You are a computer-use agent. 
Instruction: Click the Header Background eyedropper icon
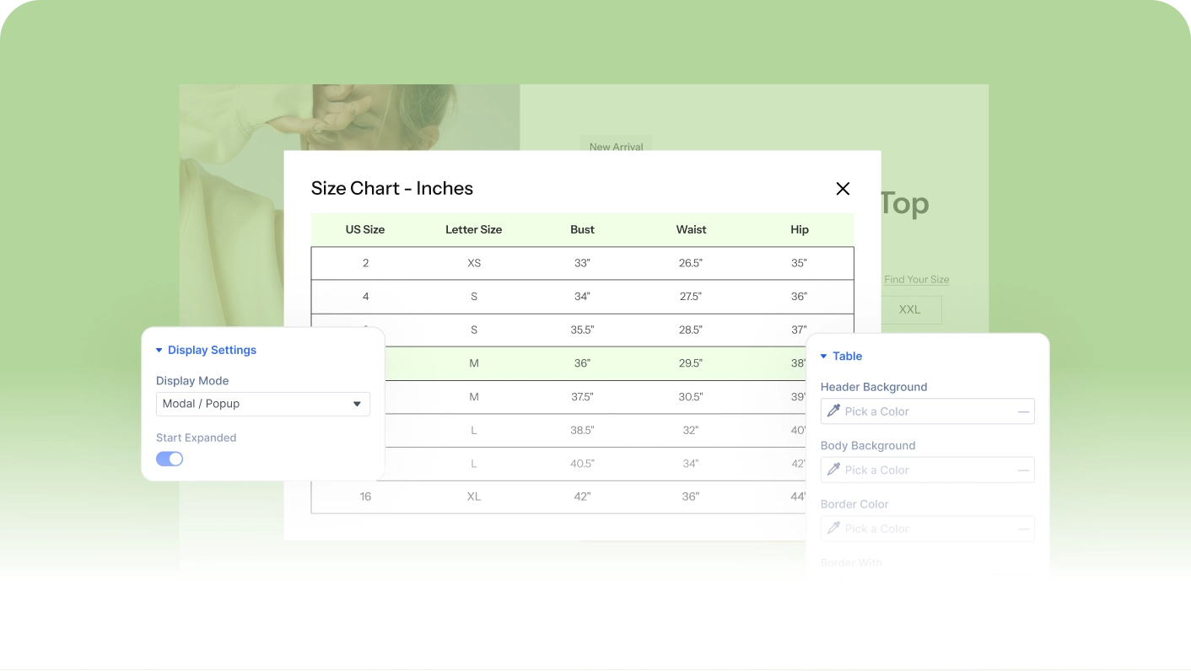pos(833,411)
